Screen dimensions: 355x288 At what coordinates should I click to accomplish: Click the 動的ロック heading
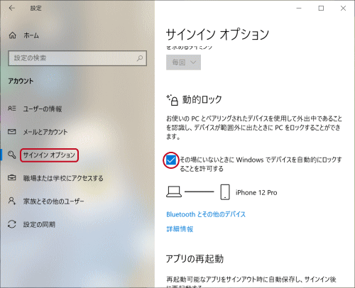pyautogui.click(x=202, y=99)
